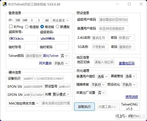Click the TelnetONU v1.5 button
This screenshot has height=121, width=147.
pyautogui.click(x=130, y=107)
